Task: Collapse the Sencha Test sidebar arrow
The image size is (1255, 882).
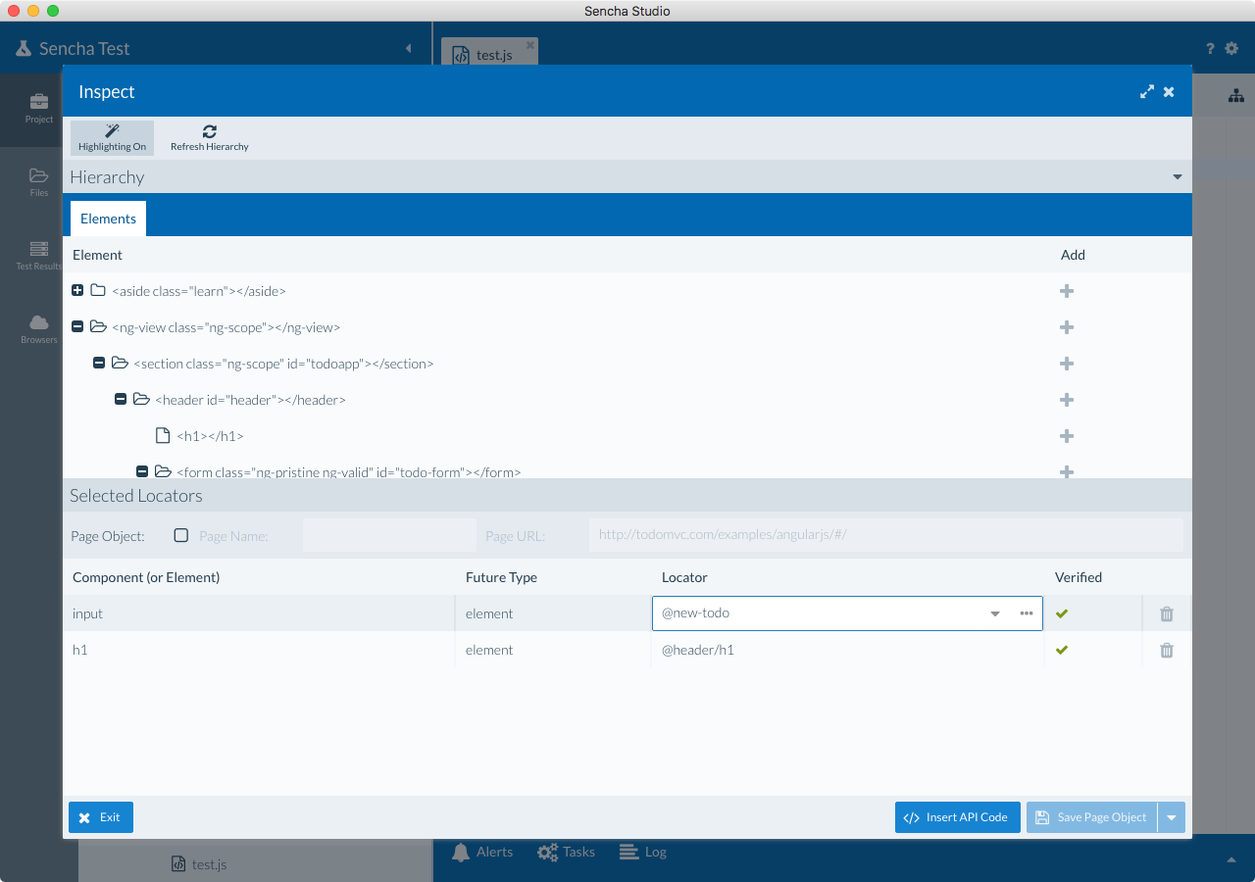Action: click(x=408, y=48)
